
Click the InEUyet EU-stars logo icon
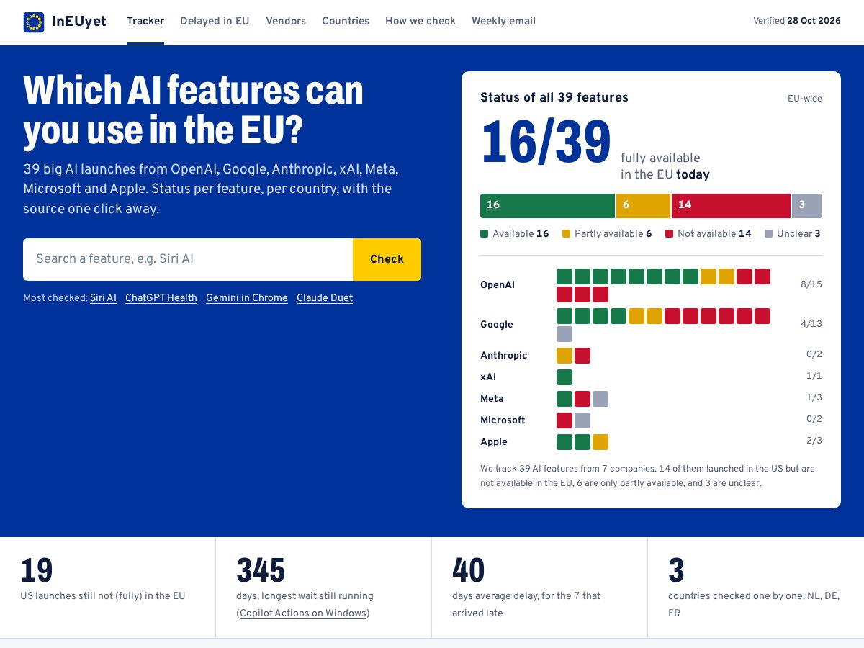tap(34, 22)
